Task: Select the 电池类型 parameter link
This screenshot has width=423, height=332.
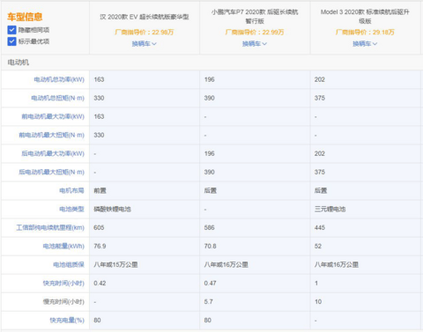Action: tap(71, 209)
